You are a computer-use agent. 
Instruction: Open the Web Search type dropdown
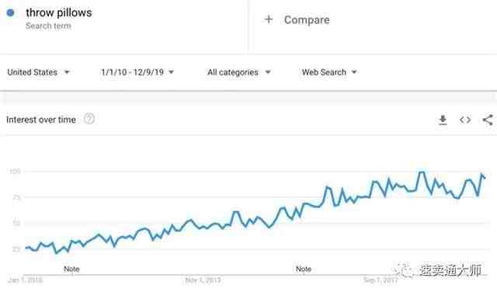point(329,72)
